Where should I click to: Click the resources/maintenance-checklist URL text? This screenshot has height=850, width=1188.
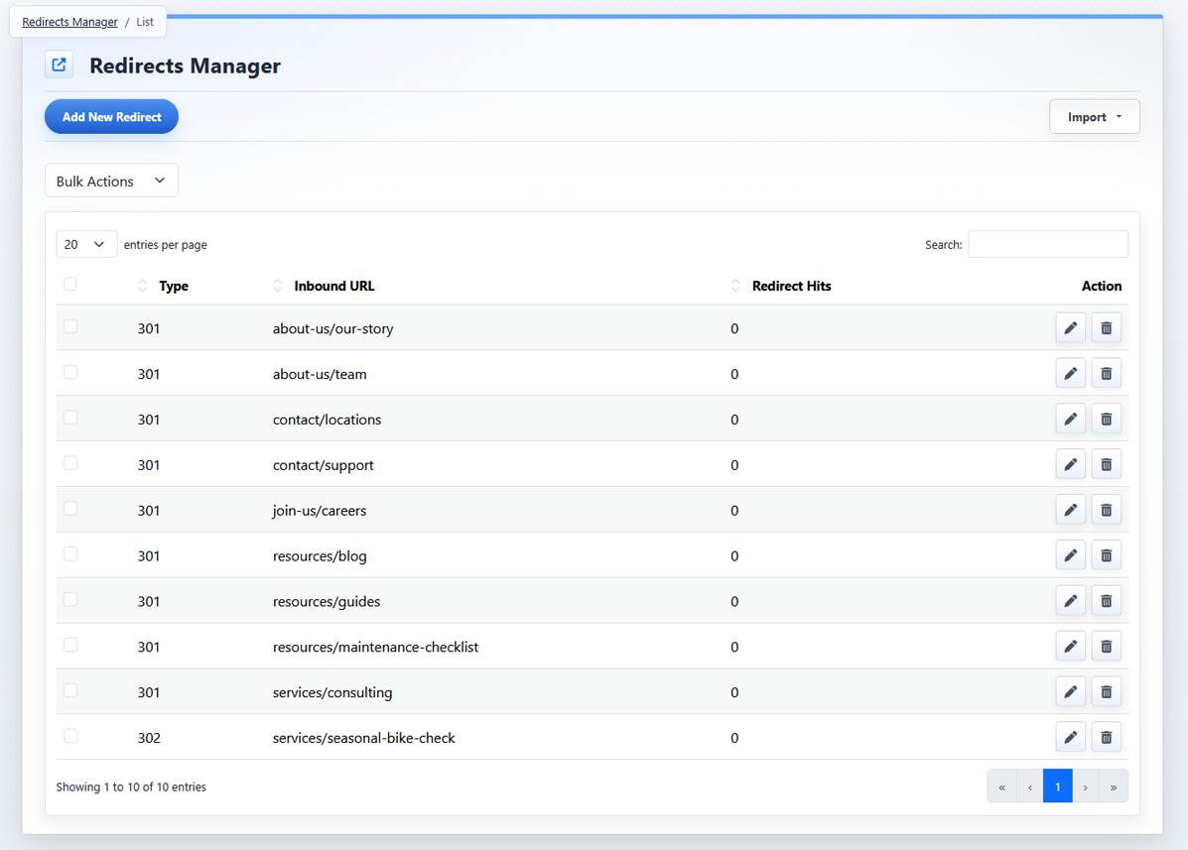376,647
